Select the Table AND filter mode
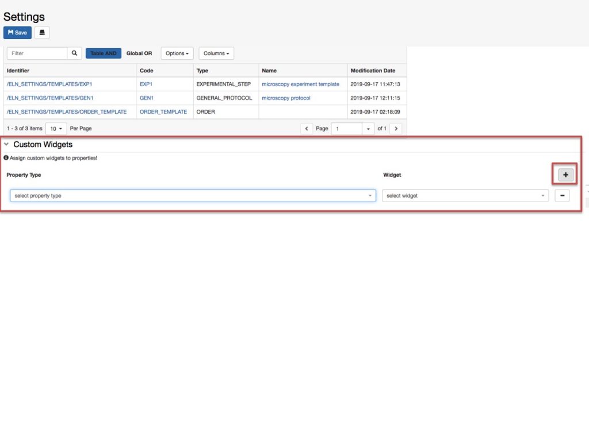Image resolution: width=589 pixels, height=441 pixels. (x=104, y=53)
